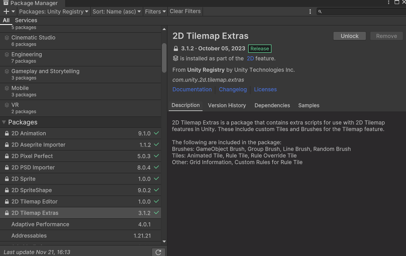This screenshot has width=406, height=256.
Task: Click the installed checkmark for 2D Tilemap Extras
Action: point(156,213)
